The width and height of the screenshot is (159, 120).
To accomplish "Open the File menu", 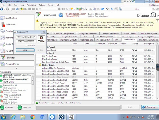I will click(x=3, y=5).
